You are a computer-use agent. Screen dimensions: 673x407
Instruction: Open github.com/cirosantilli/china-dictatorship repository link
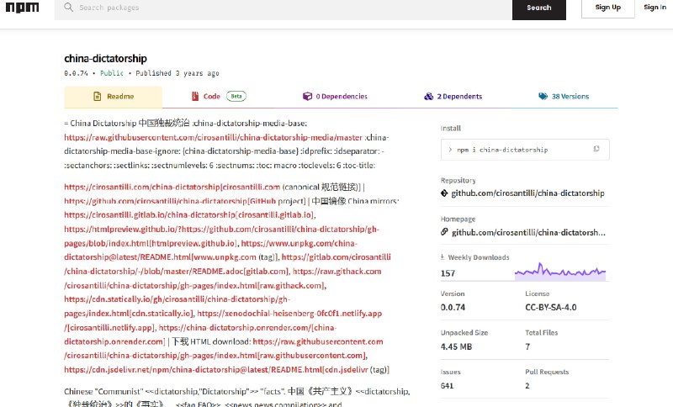tap(527, 193)
